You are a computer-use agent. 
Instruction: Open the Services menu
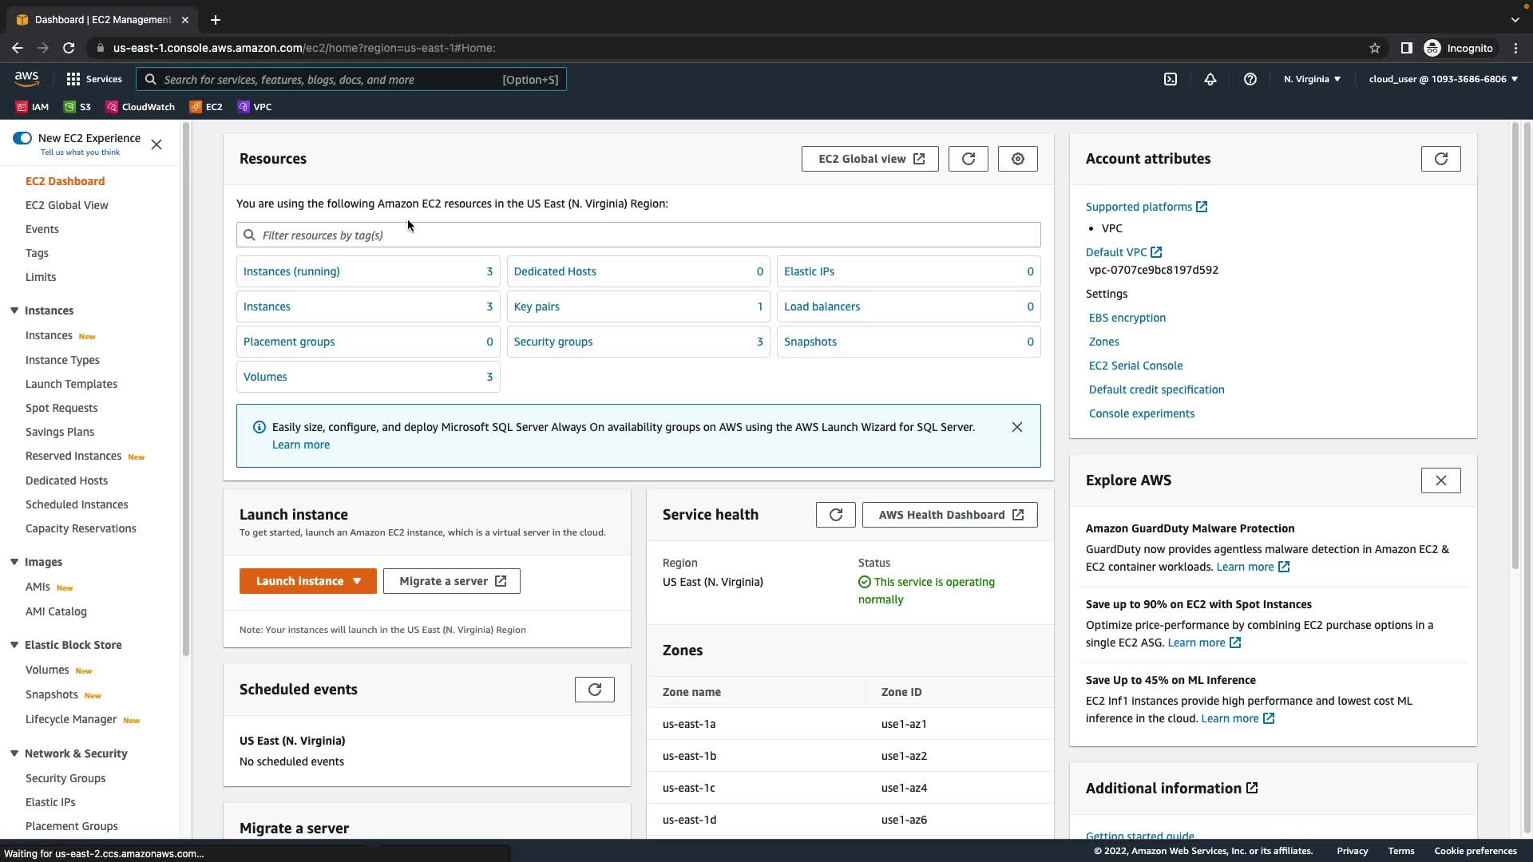[x=94, y=79]
